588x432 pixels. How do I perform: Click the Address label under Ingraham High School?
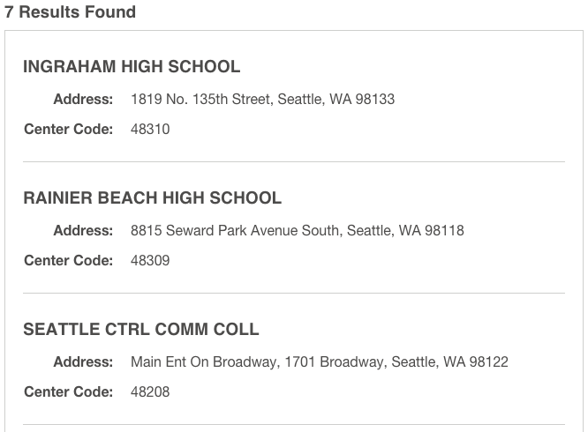click(x=83, y=100)
